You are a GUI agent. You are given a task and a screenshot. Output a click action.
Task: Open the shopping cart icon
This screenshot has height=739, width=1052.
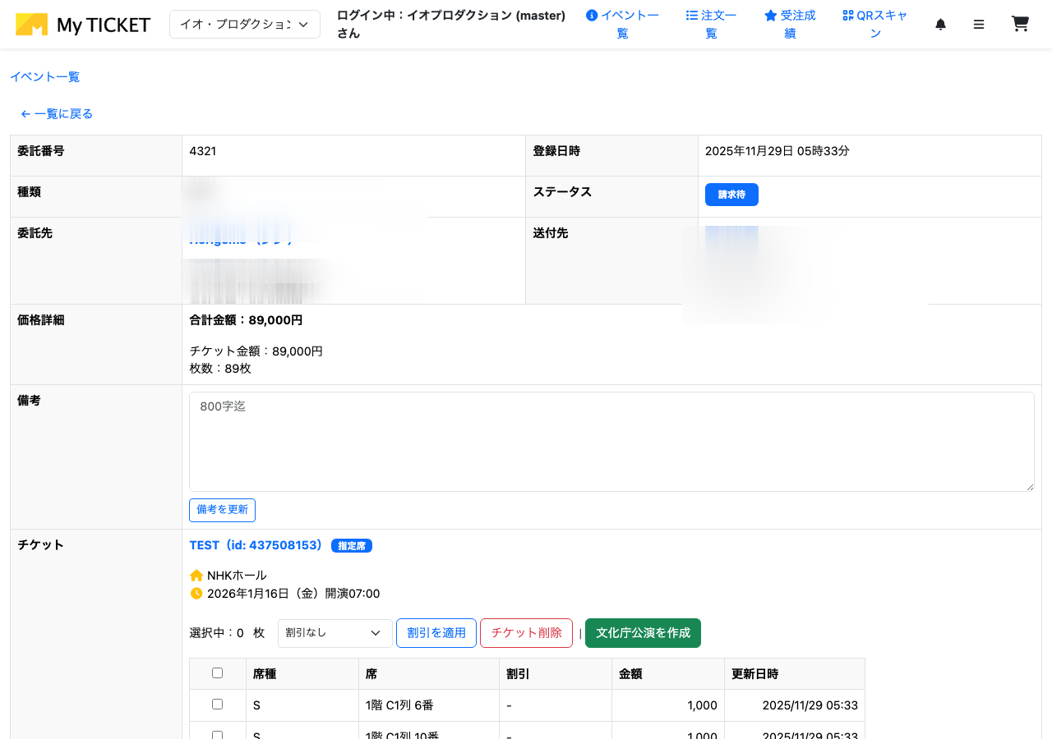coord(1020,24)
